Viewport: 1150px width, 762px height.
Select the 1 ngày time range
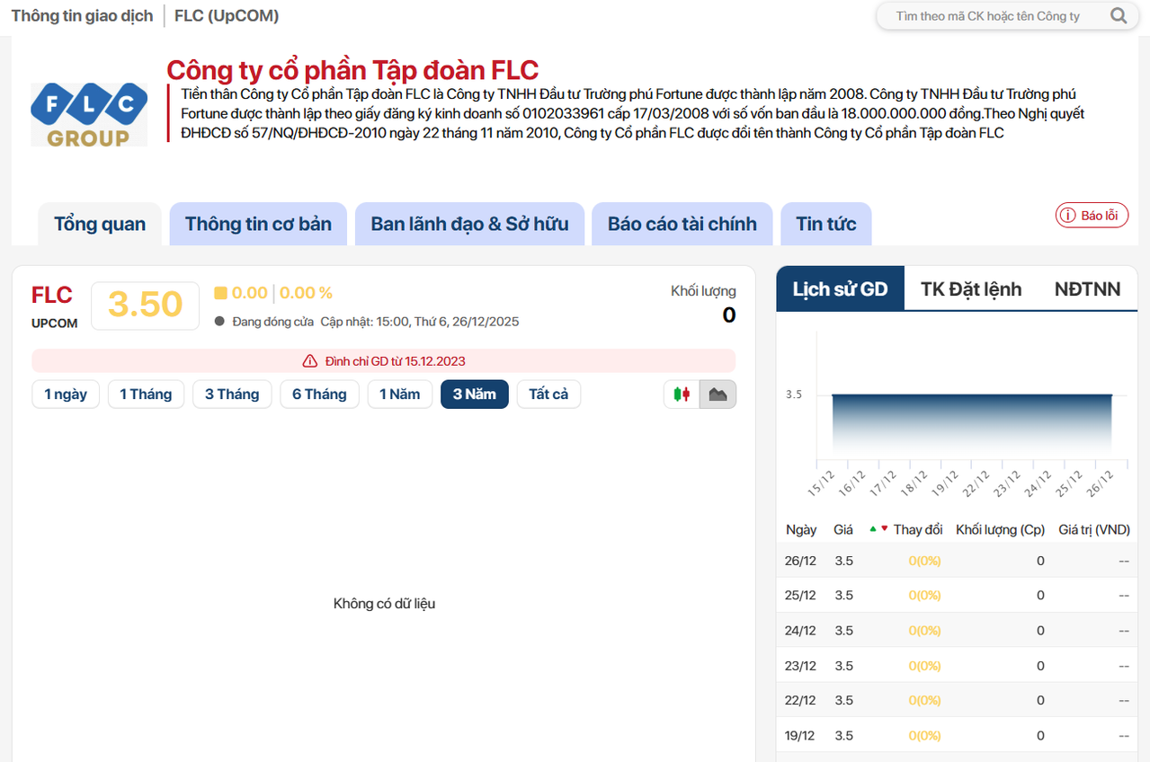click(66, 394)
